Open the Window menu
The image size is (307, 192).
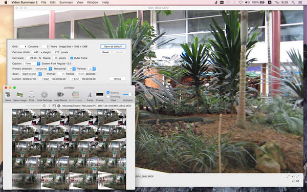93,3
